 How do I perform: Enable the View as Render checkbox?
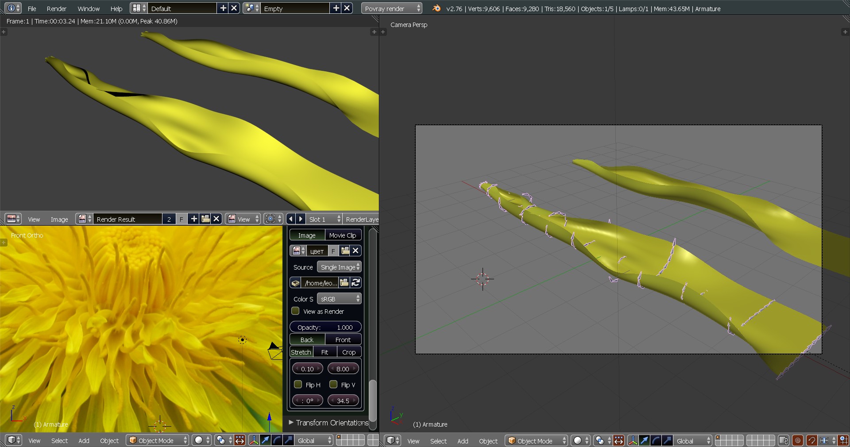pos(295,311)
